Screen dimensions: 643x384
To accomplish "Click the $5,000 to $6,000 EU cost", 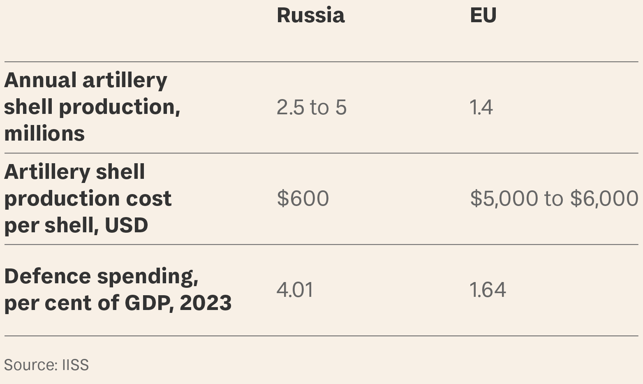I will (554, 199).
